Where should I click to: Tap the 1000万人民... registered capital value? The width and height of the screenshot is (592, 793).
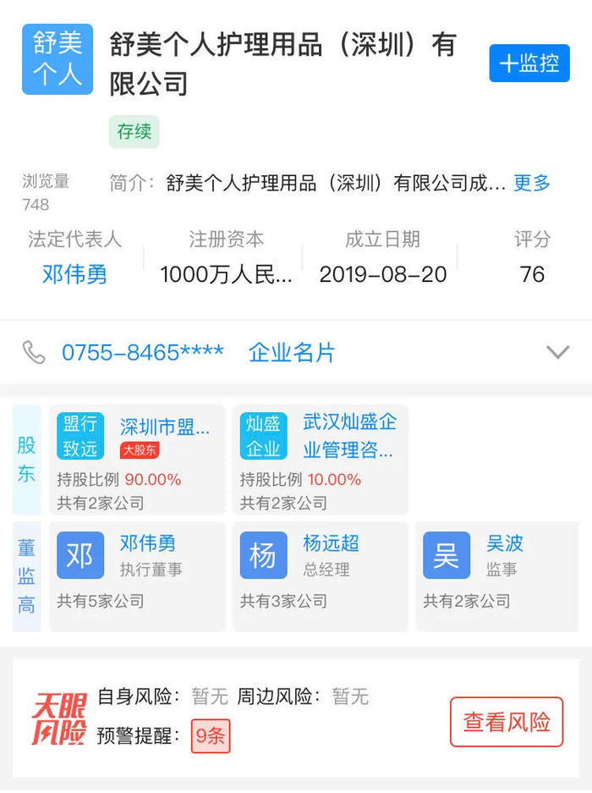(226, 274)
